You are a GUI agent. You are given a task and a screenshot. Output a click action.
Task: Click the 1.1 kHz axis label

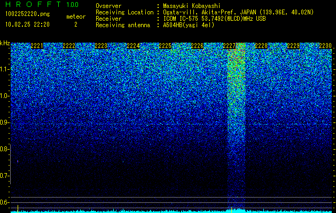[4, 69]
